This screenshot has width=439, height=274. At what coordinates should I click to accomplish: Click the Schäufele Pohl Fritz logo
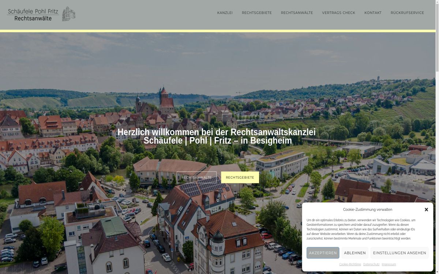pyautogui.click(x=41, y=14)
